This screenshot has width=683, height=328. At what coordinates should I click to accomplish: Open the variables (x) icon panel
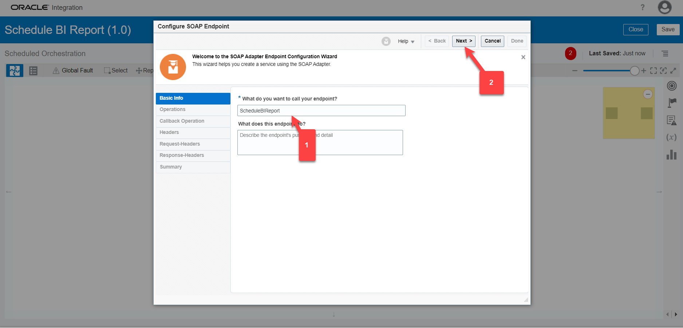click(x=671, y=137)
